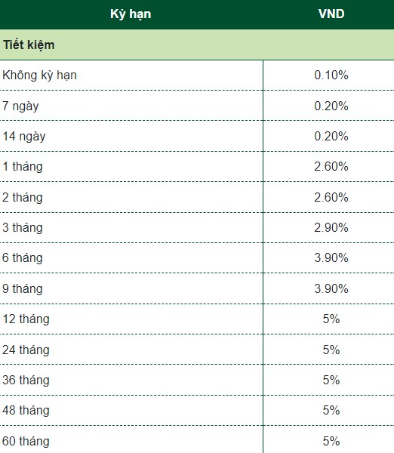
Task: Select the 0.20% rate for 14 ngày
Action: click(331, 136)
